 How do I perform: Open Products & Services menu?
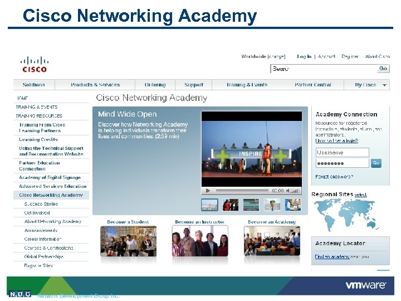pos(95,85)
